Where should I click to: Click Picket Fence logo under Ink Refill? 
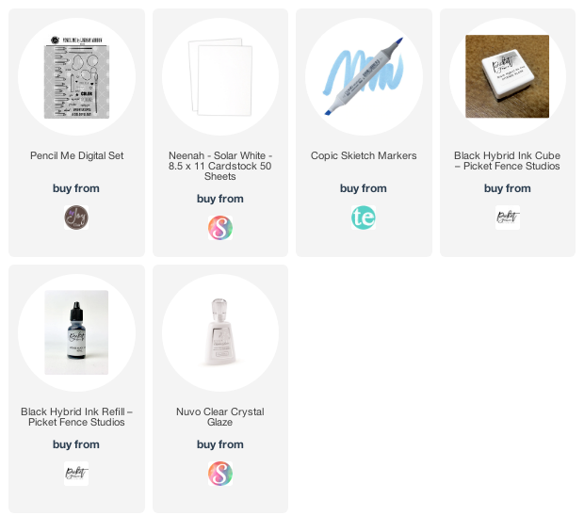click(x=76, y=474)
